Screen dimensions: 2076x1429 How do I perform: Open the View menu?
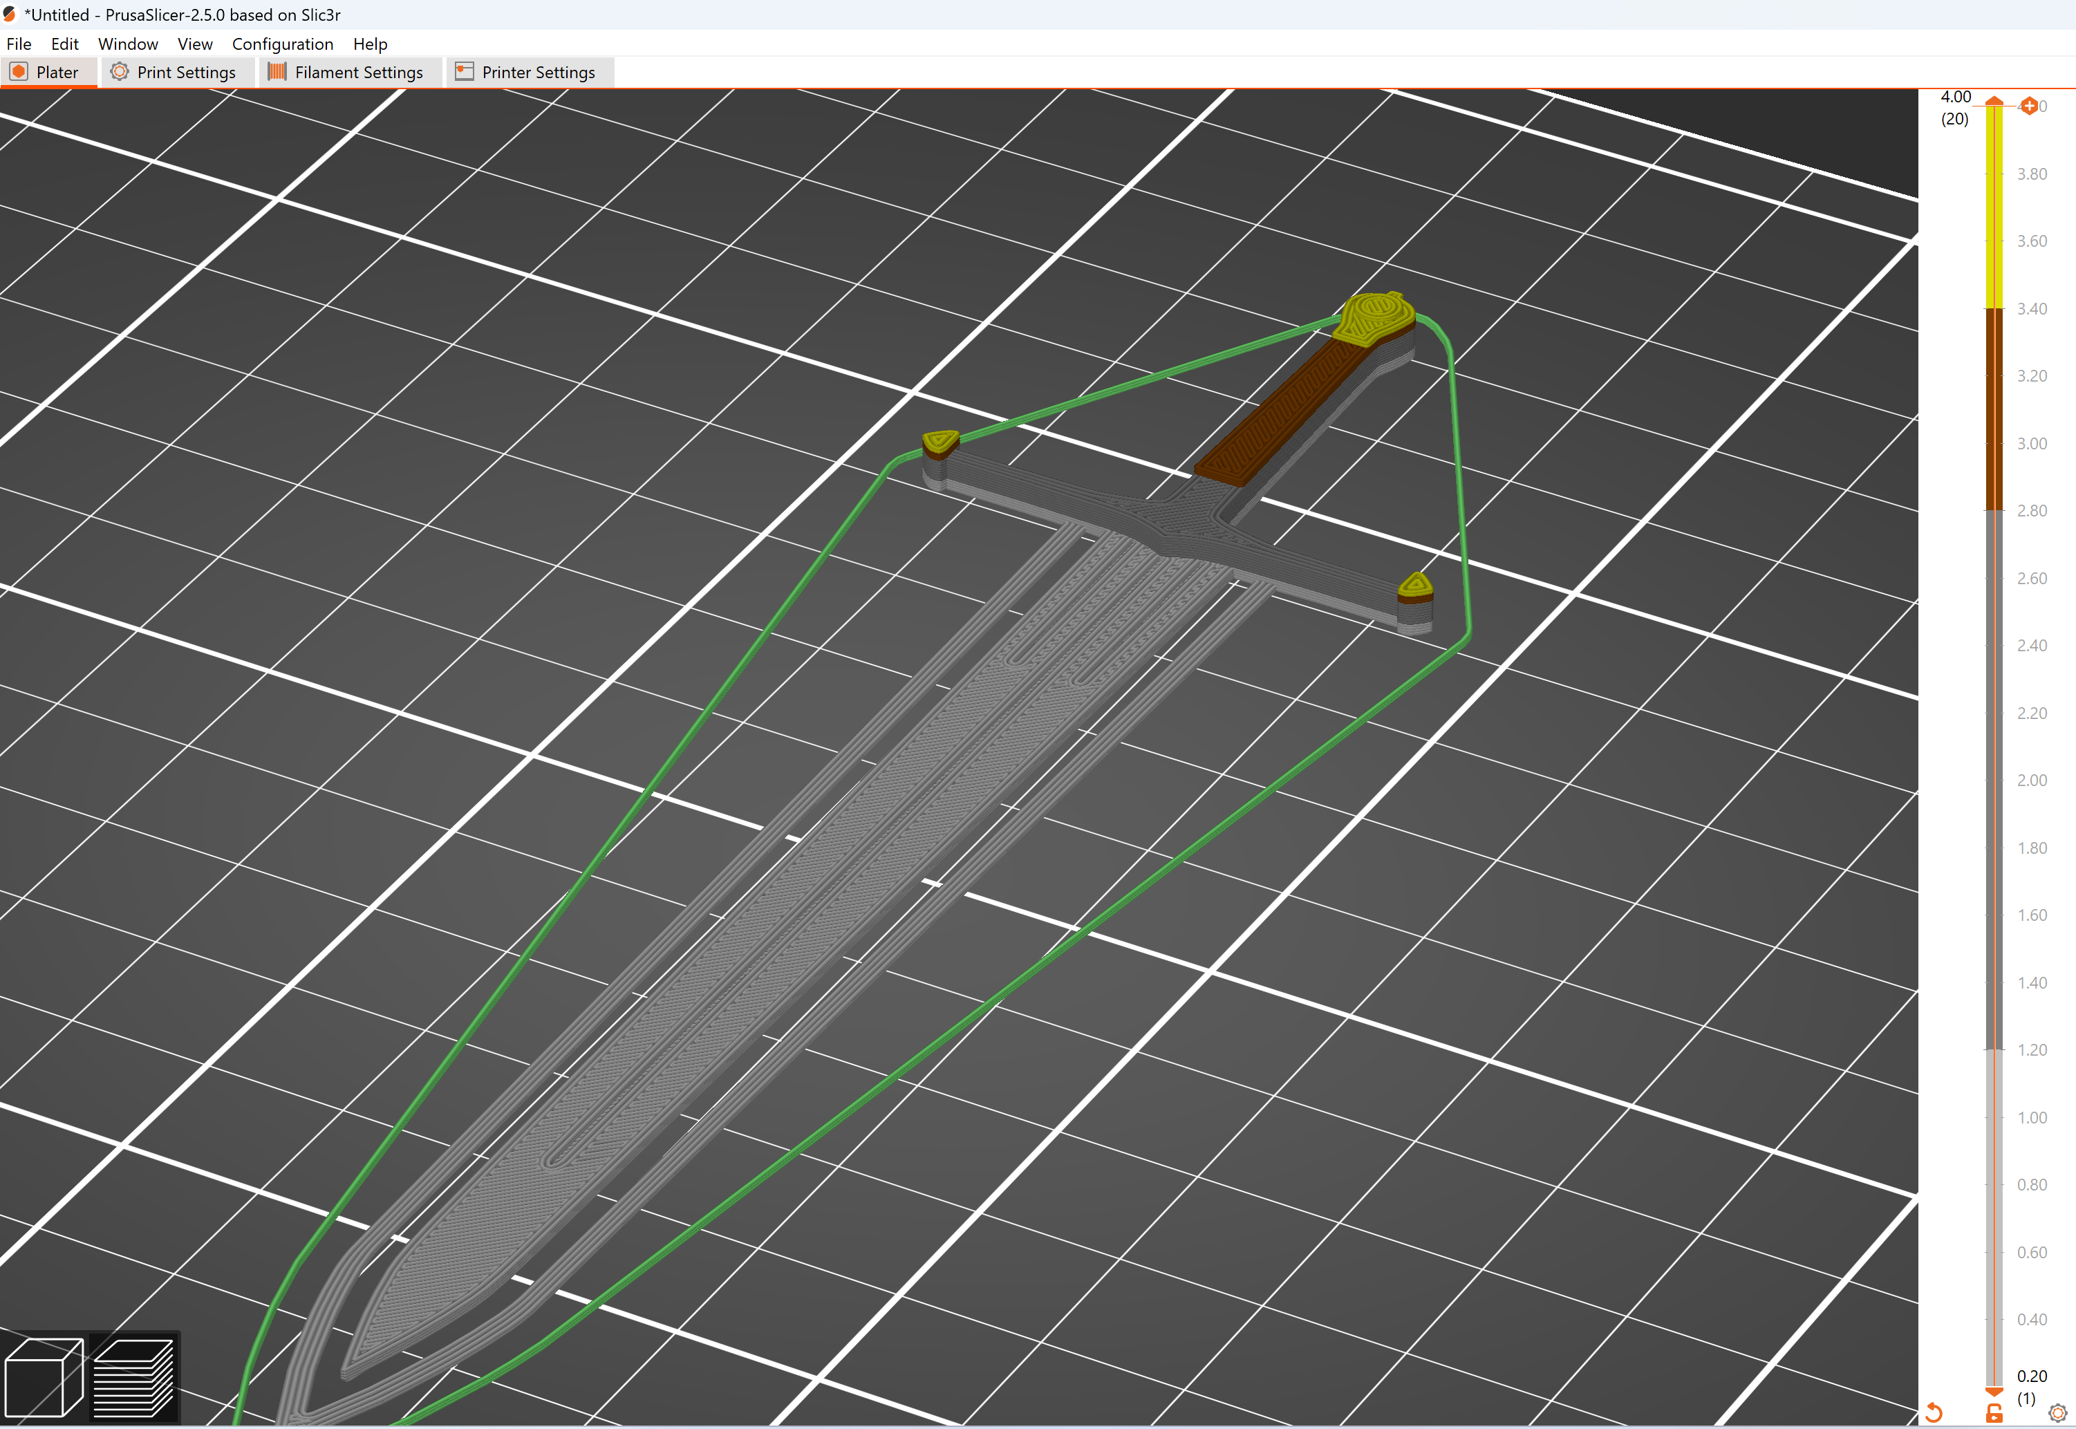[x=195, y=44]
